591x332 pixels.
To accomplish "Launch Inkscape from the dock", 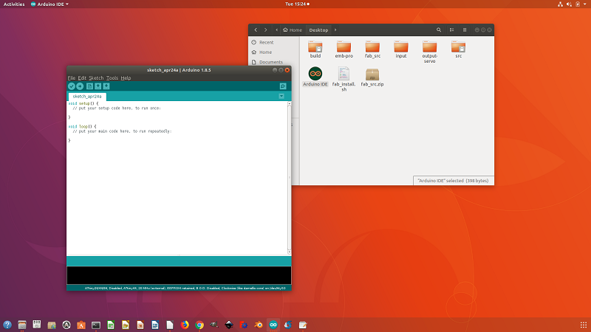I will point(229,325).
